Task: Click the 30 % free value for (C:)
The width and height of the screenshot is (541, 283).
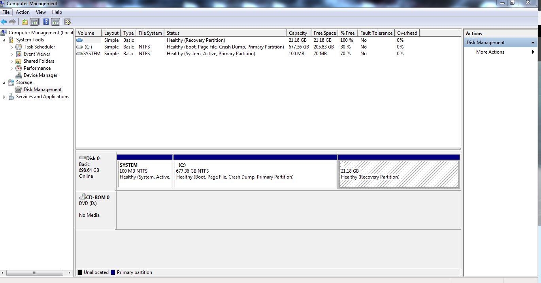Action: pyautogui.click(x=346, y=47)
